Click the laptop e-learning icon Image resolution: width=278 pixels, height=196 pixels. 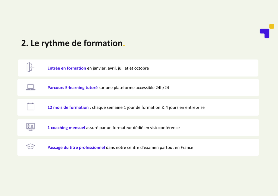click(x=30, y=87)
